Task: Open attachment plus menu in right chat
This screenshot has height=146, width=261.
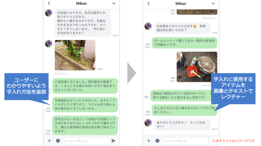Action: [149, 141]
